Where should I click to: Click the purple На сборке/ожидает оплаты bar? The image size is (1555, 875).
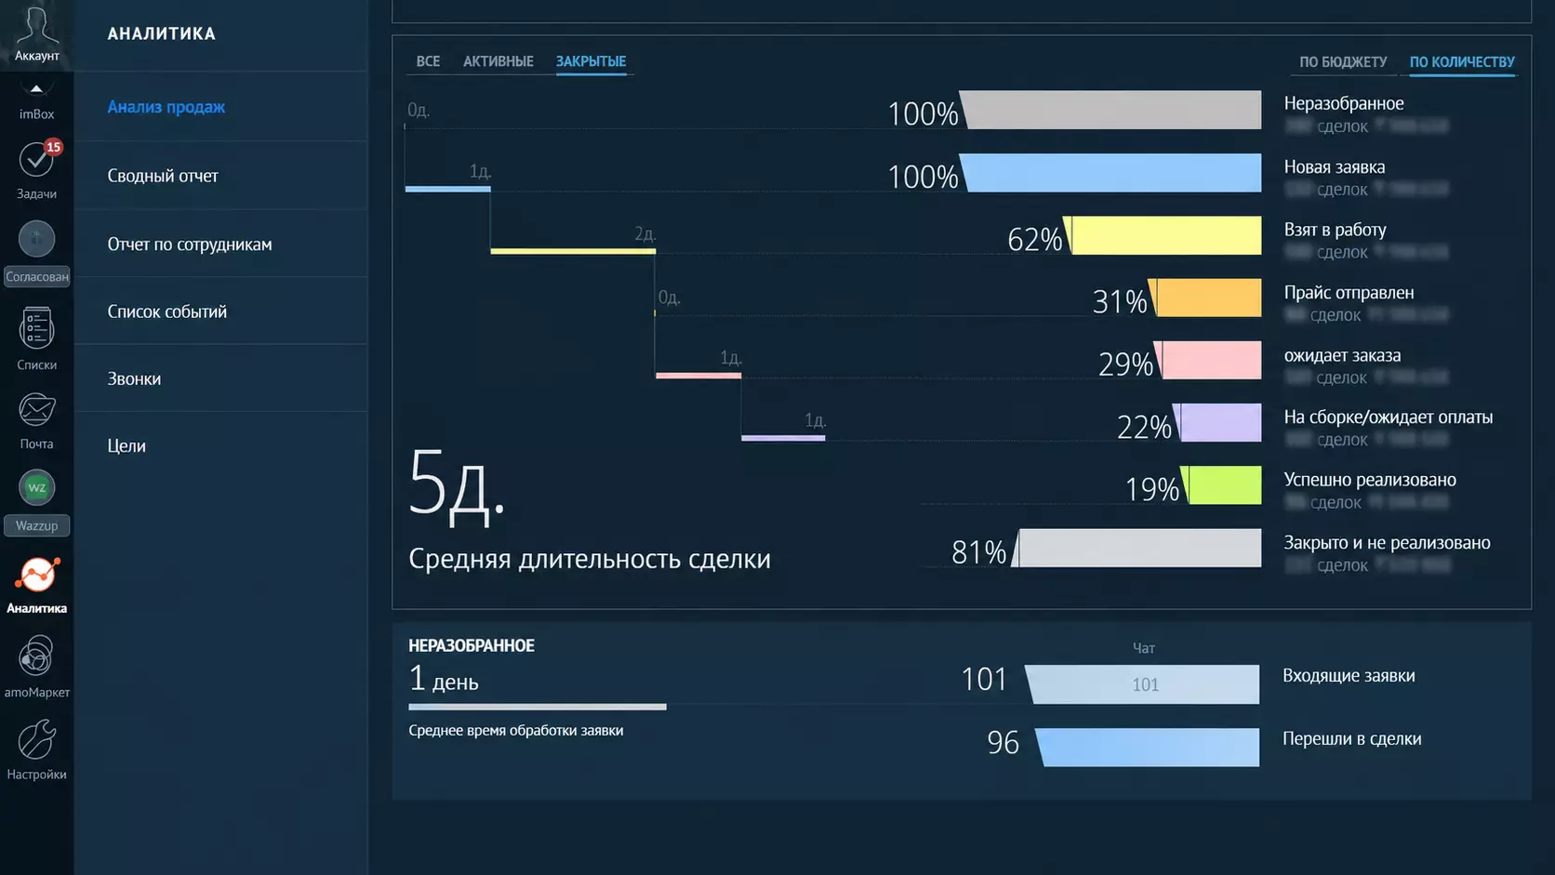point(1217,422)
